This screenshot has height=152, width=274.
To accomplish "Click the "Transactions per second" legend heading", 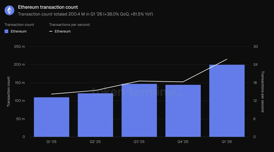I will (69, 24).
